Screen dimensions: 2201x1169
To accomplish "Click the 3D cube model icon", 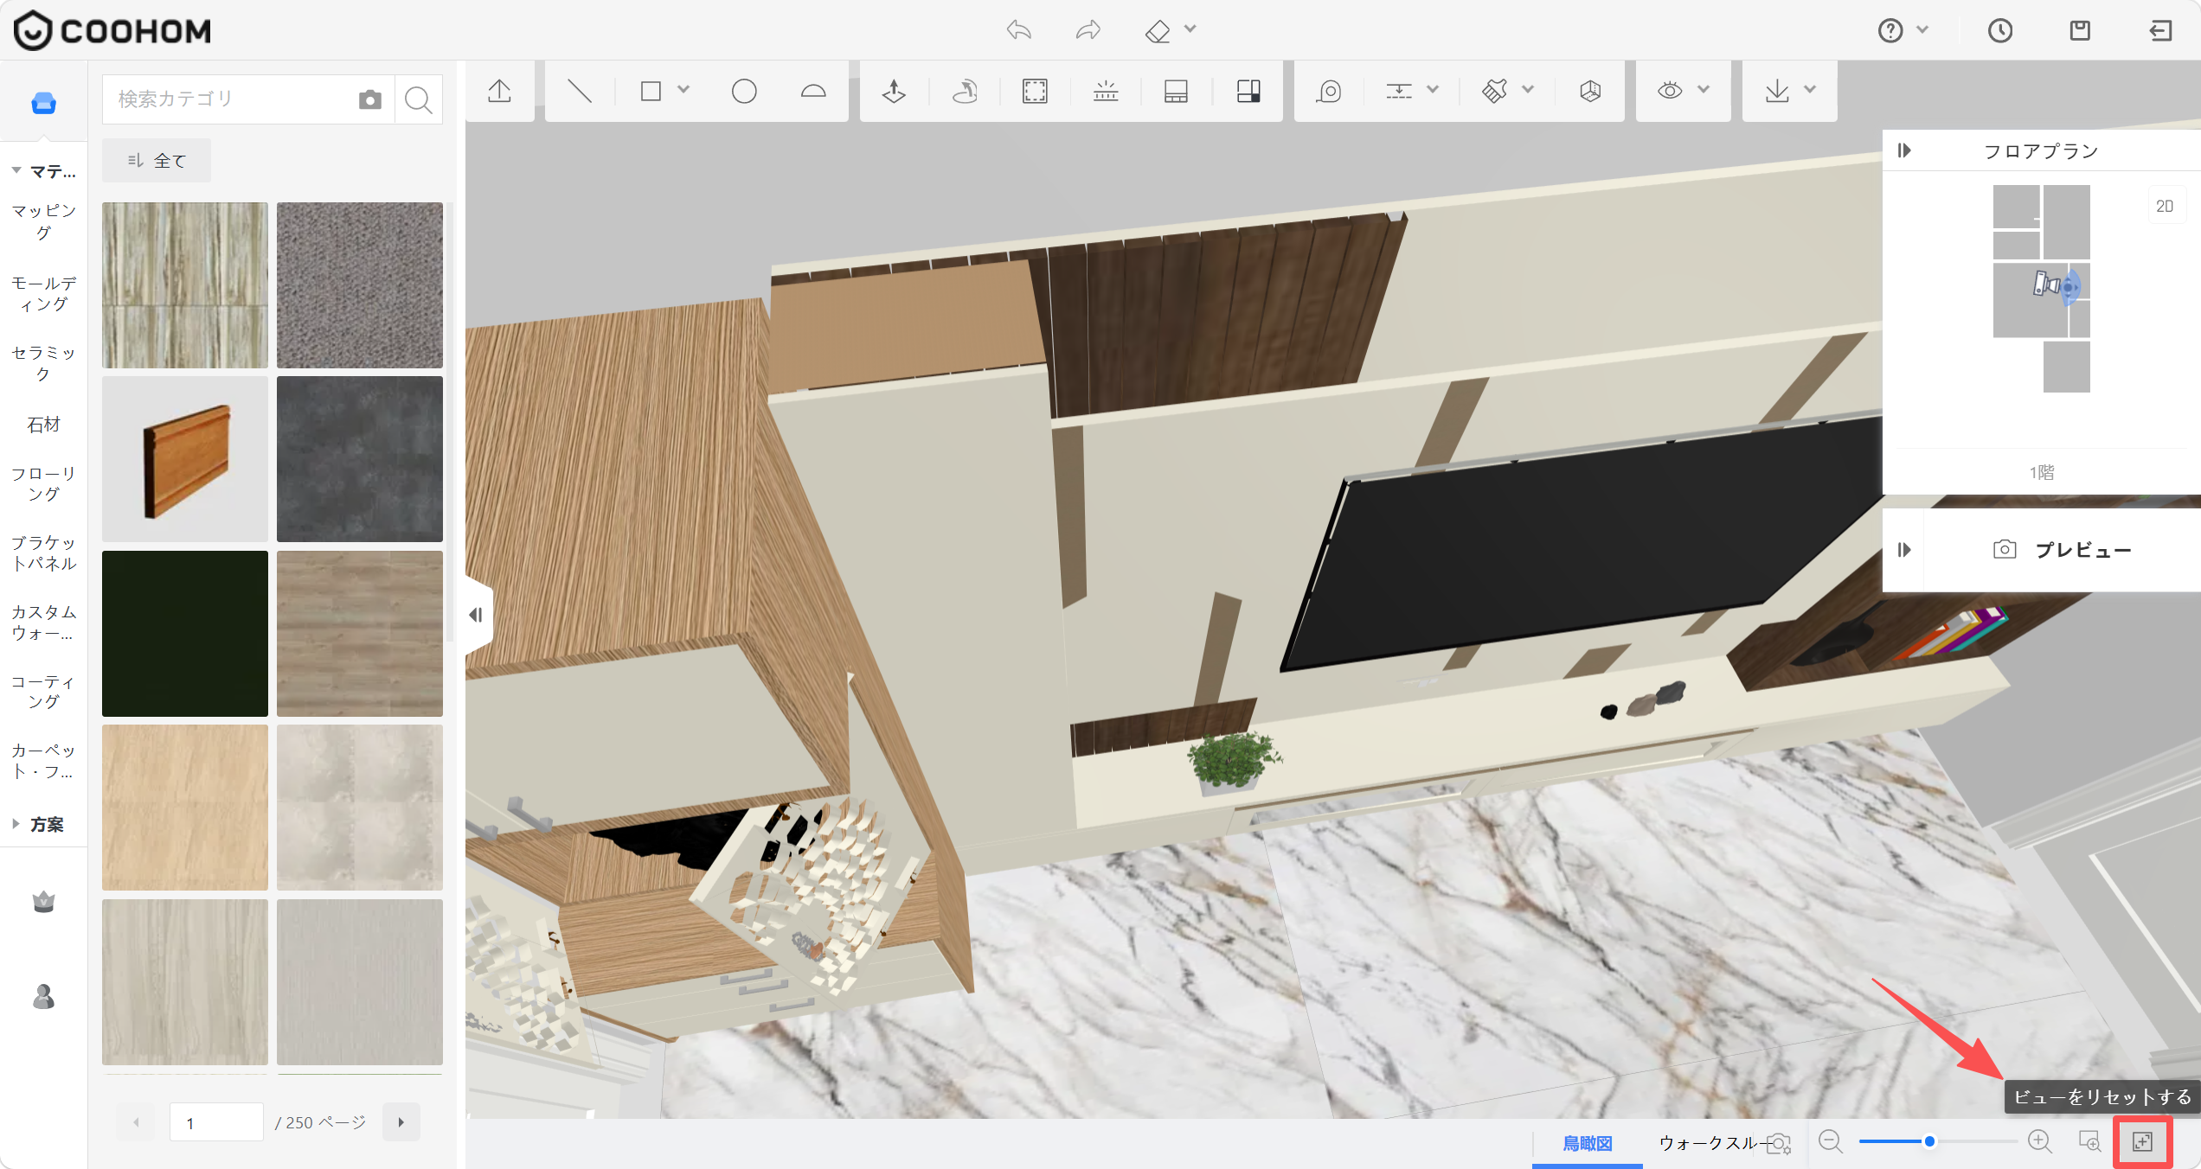I will (x=1590, y=91).
